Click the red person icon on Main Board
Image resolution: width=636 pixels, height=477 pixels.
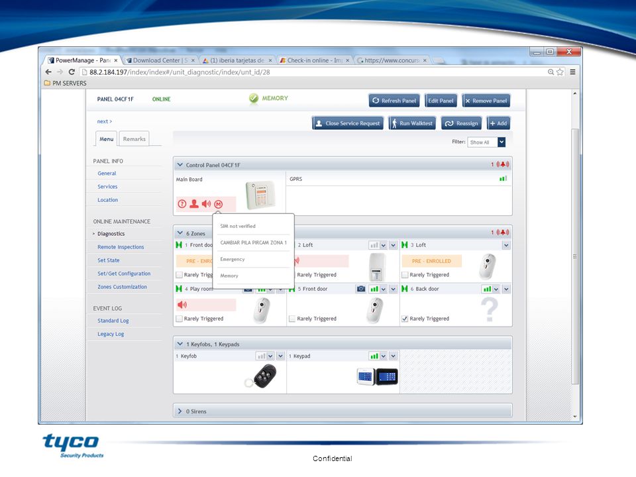click(194, 204)
